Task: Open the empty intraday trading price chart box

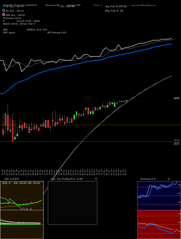Action: tap(72, 203)
